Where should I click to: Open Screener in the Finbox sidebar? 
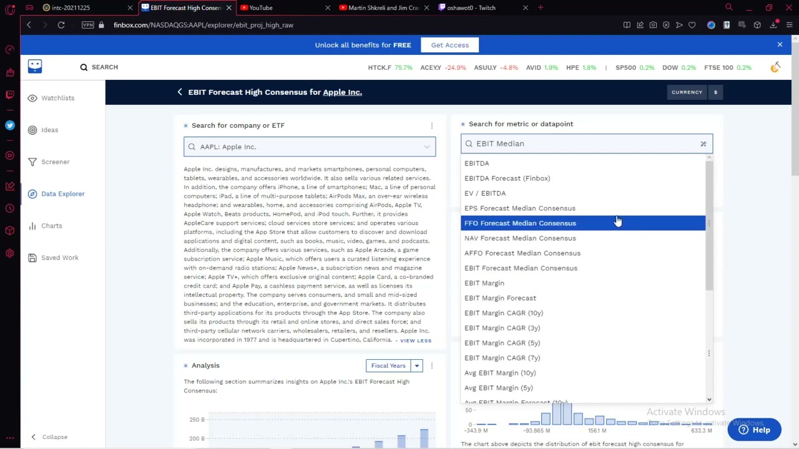click(x=49, y=162)
